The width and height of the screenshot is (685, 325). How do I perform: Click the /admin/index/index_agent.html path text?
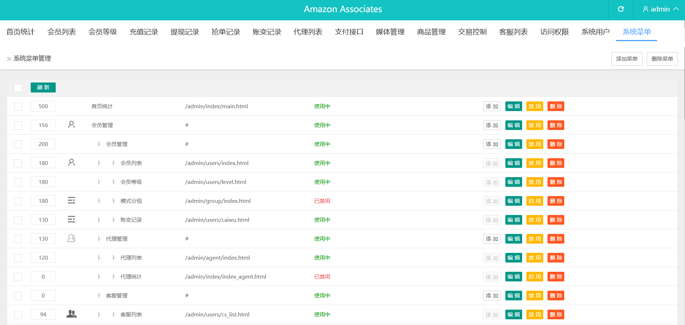[x=226, y=277]
